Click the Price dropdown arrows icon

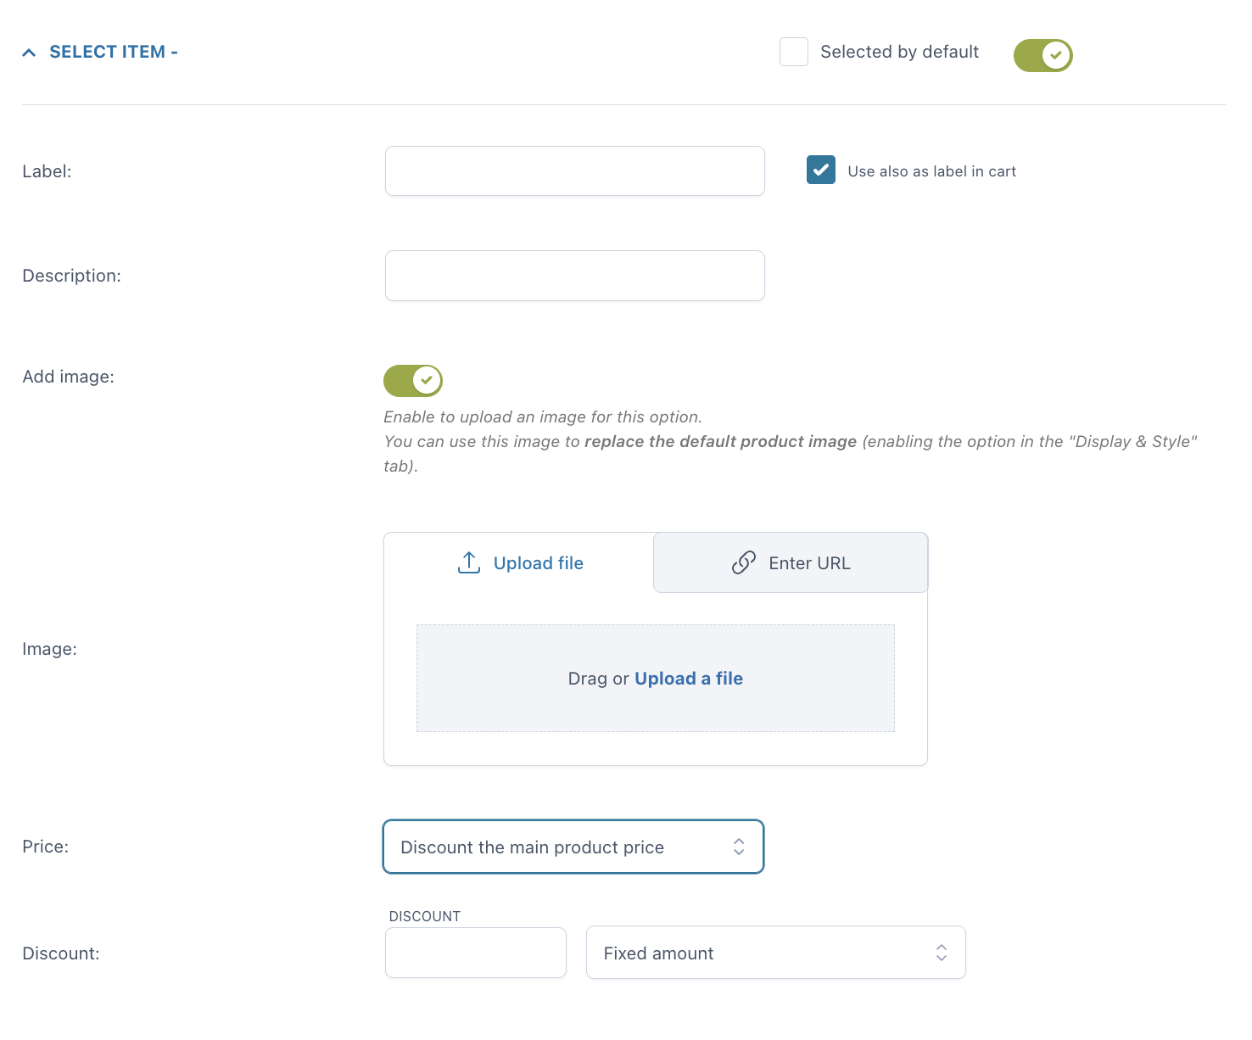coord(739,847)
